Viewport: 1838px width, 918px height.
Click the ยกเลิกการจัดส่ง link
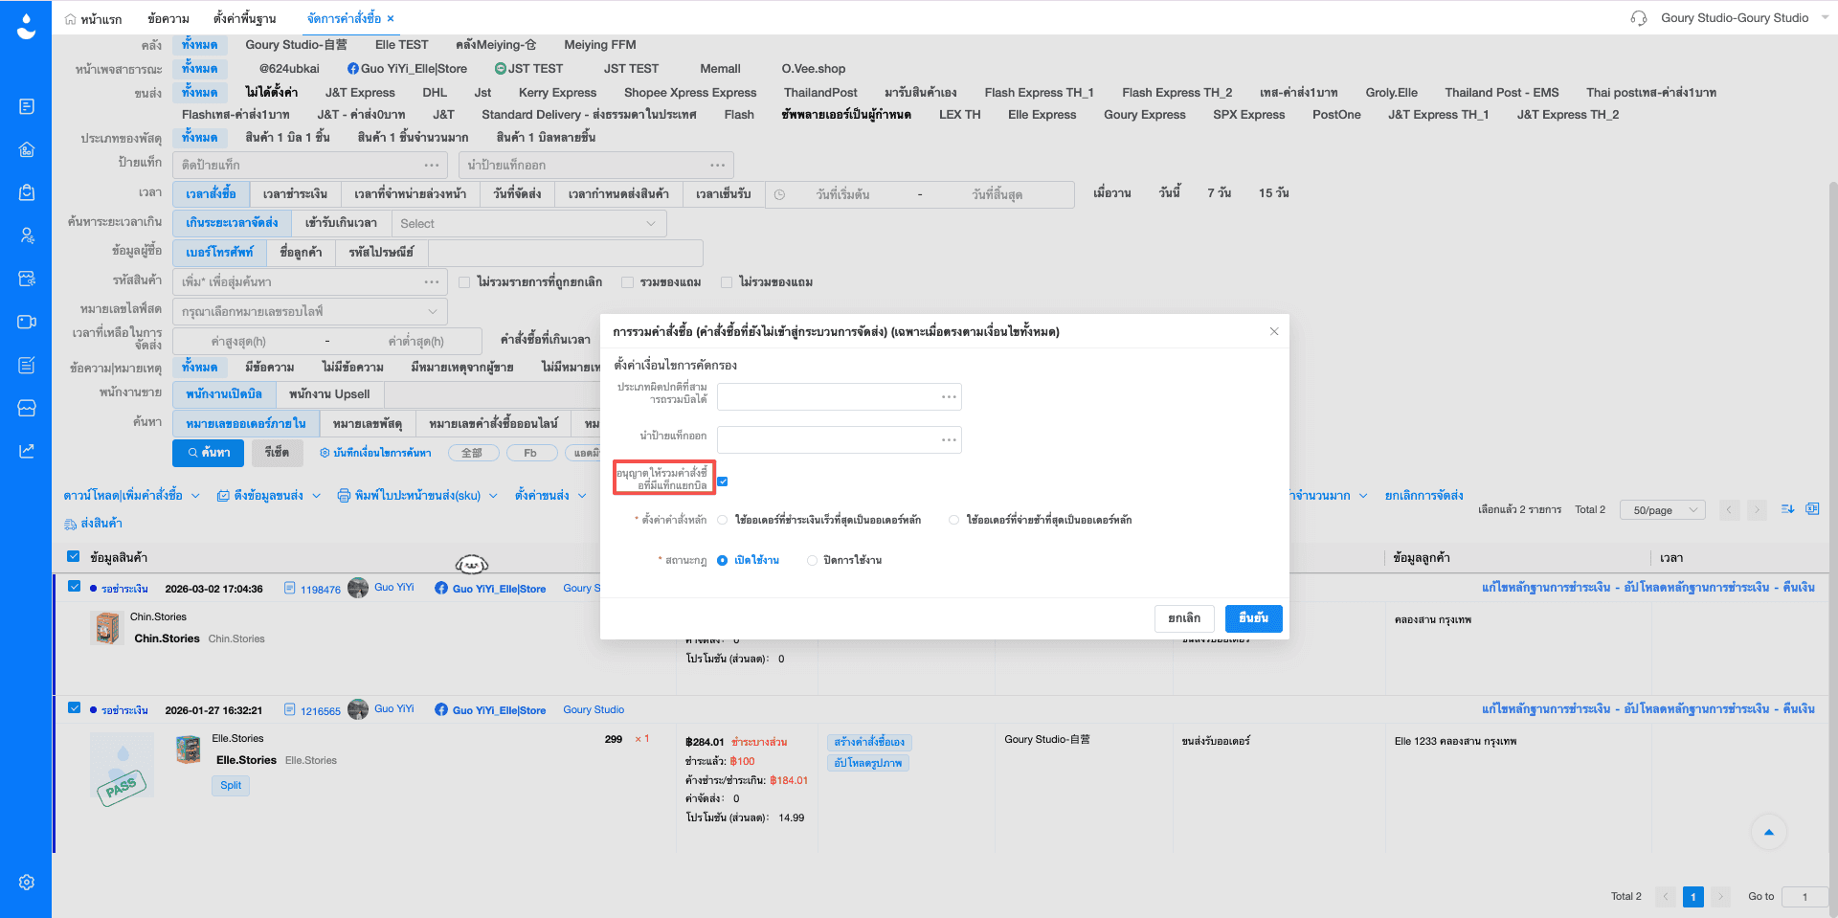[x=1423, y=496]
